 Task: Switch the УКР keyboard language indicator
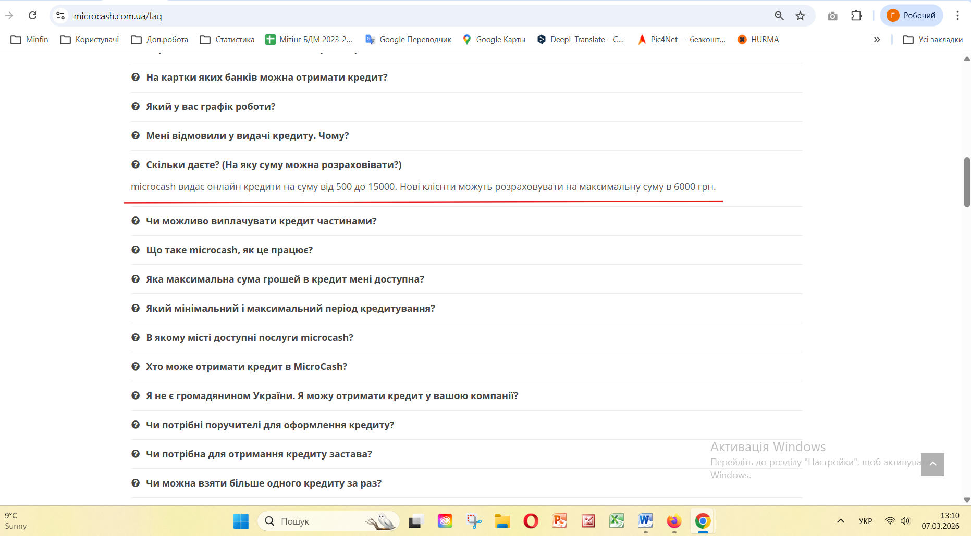(x=865, y=521)
